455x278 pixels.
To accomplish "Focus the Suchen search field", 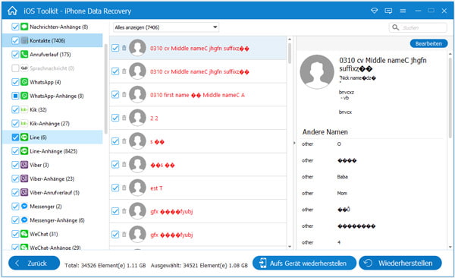I will [x=418, y=27].
